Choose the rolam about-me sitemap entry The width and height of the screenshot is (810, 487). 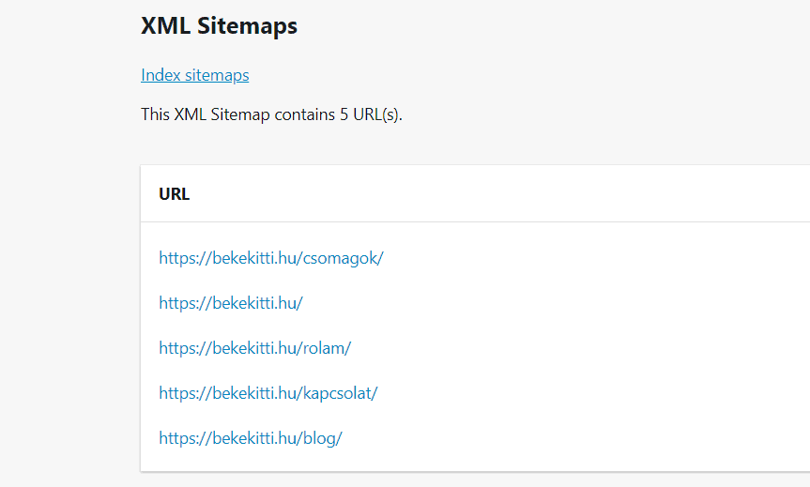click(255, 347)
